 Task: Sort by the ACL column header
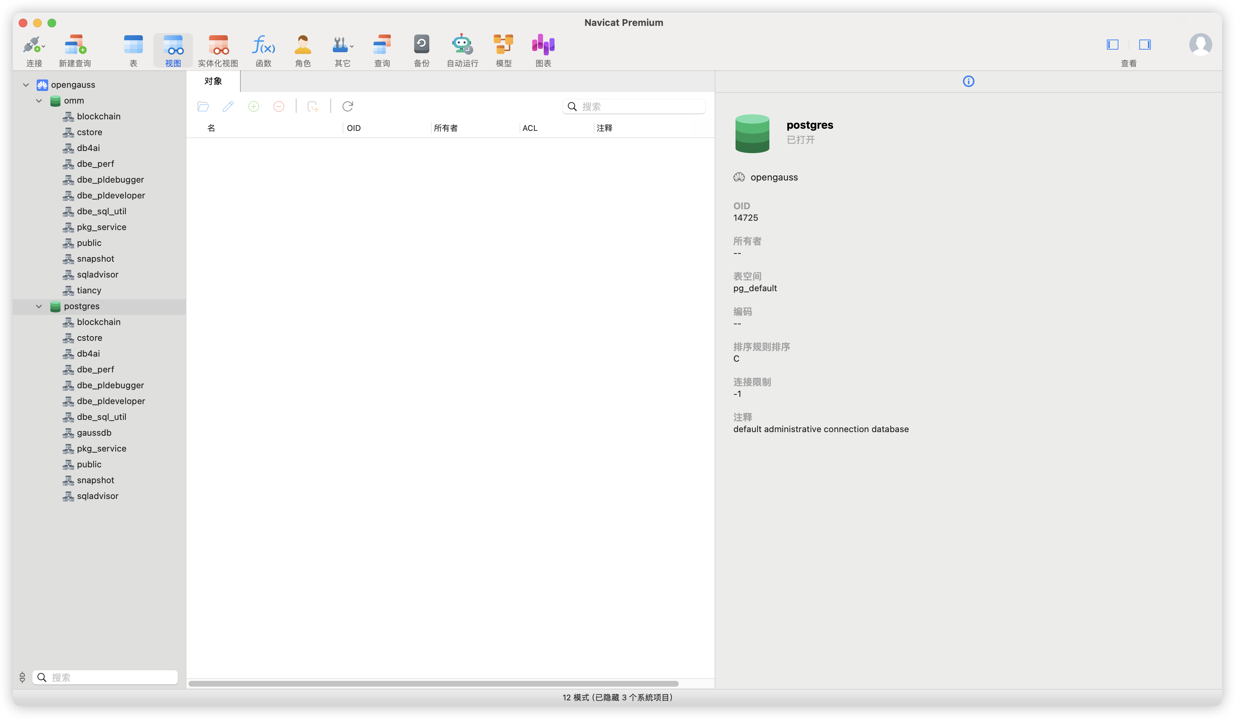(530, 128)
